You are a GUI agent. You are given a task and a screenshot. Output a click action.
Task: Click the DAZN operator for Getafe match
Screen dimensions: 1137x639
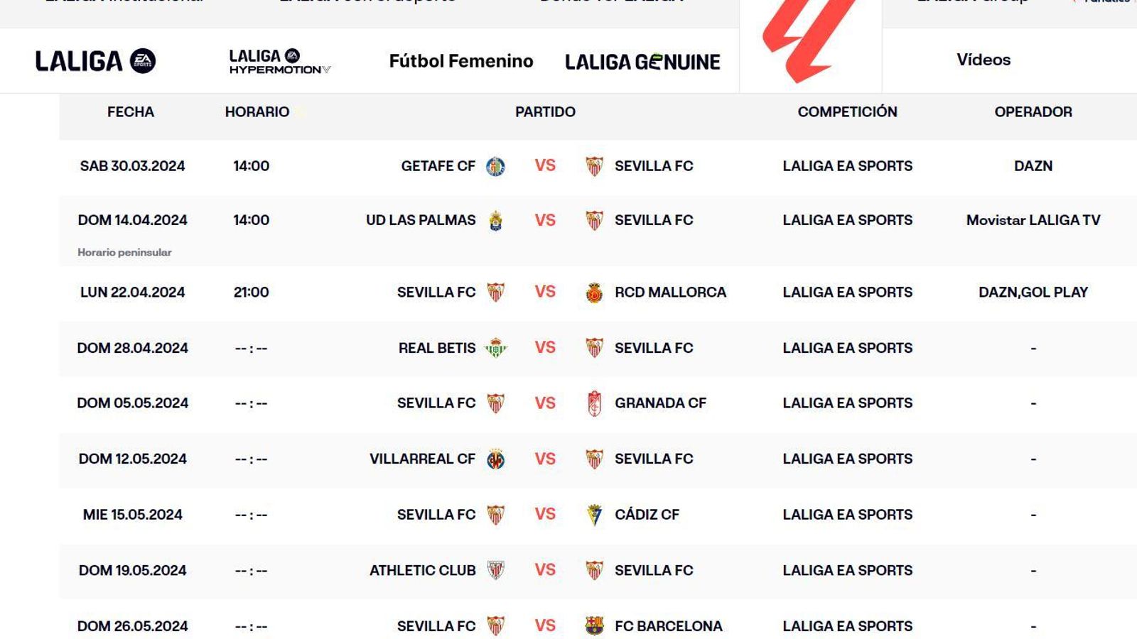(1032, 166)
